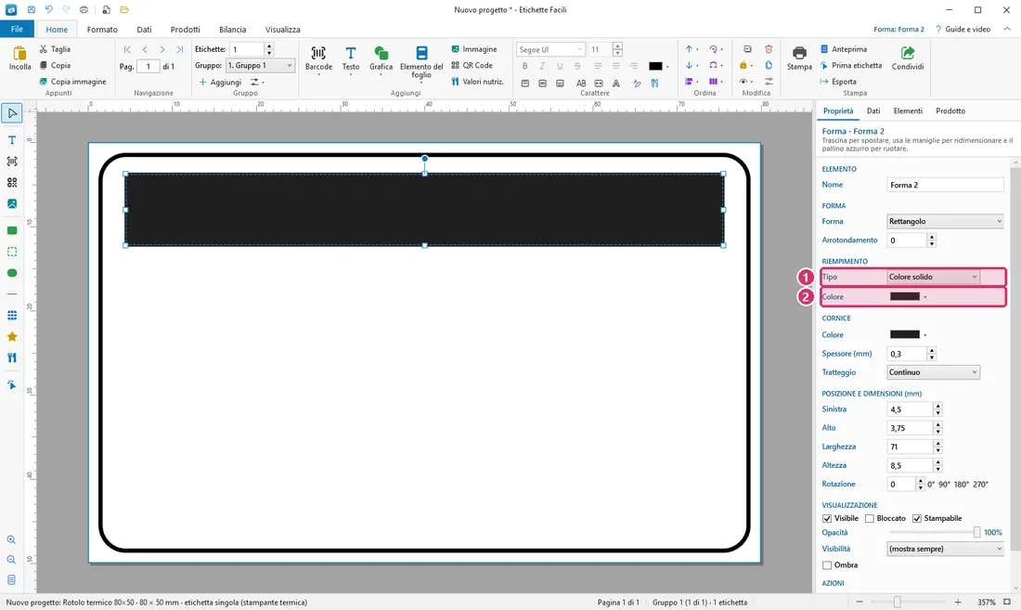Open the Elementi panel tab
This screenshot has width=1021, height=610.
tap(908, 110)
